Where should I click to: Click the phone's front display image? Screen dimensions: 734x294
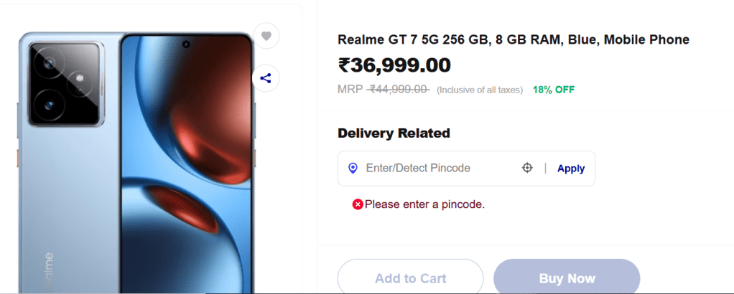point(187,165)
